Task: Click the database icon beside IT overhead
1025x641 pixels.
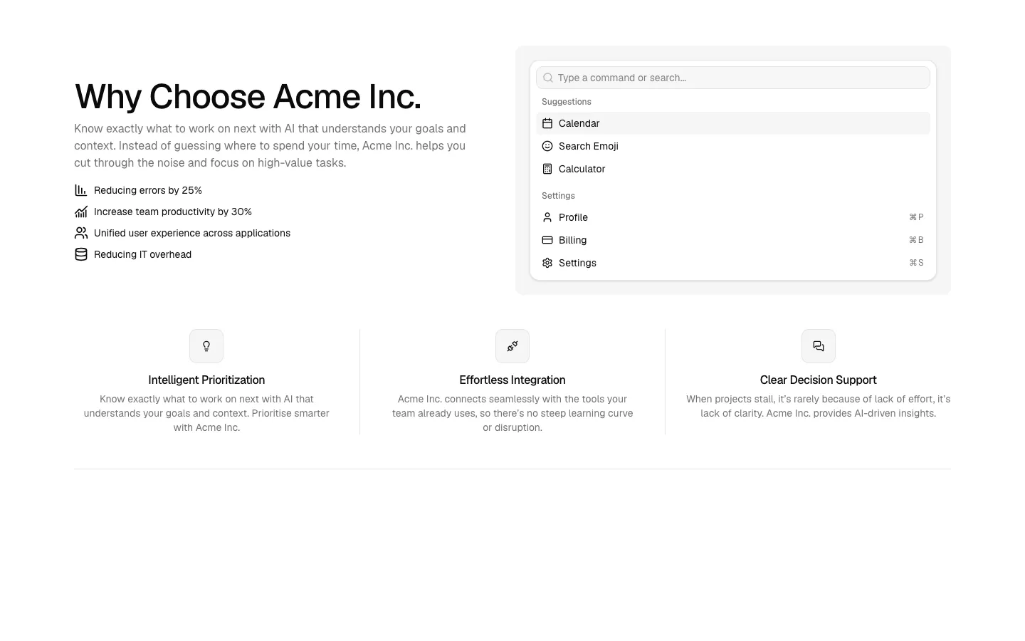Action: [x=81, y=254]
